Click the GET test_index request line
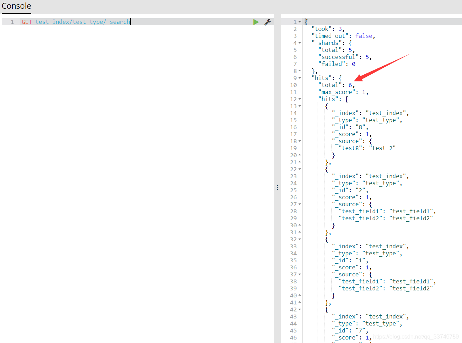 click(x=76, y=22)
